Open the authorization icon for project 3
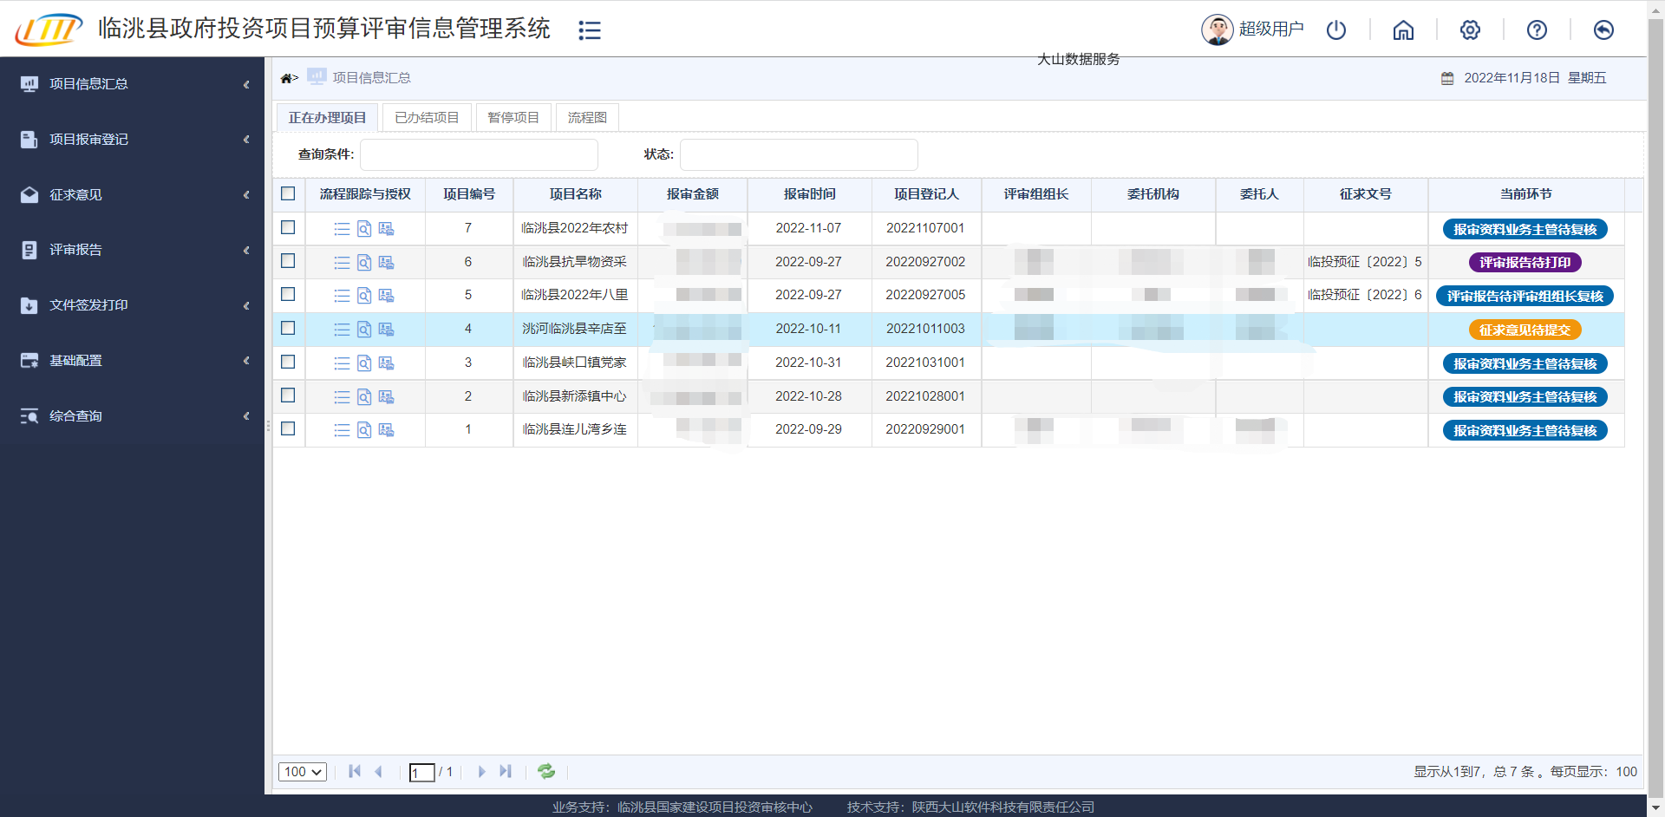The width and height of the screenshot is (1665, 817). pos(386,363)
